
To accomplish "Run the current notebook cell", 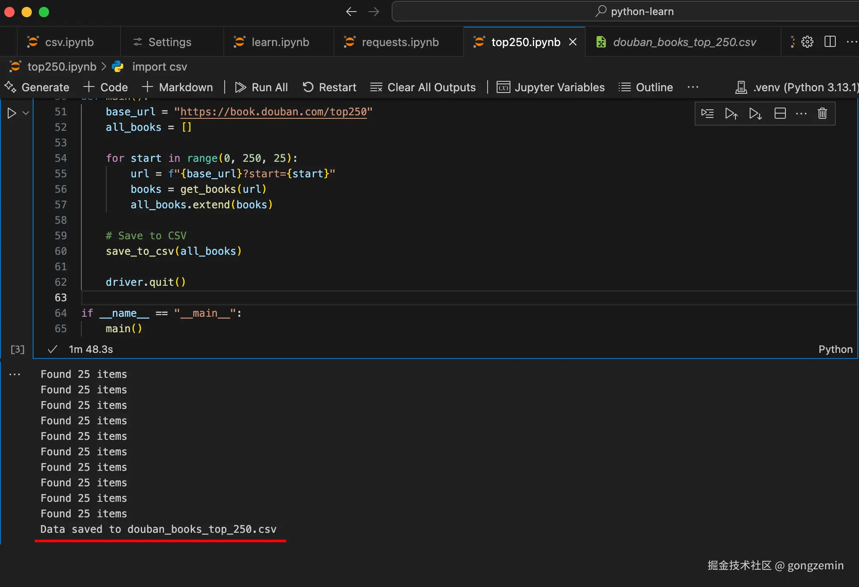I will coord(12,113).
